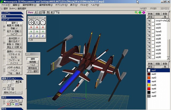This screenshot has width=171, height=110.
Task: Click the 選択固定 button in status bar
Action: [165, 9]
